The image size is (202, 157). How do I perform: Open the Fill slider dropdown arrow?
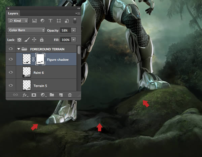pyautogui.click(x=73, y=40)
